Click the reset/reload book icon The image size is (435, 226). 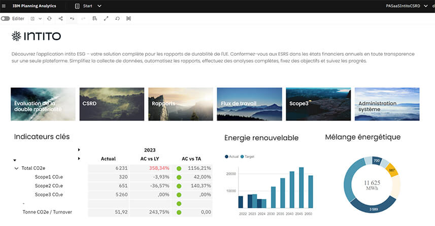117,18
